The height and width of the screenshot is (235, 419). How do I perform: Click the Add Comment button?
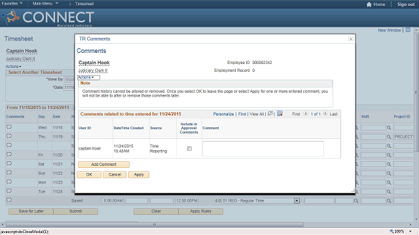pyautogui.click(x=103, y=164)
